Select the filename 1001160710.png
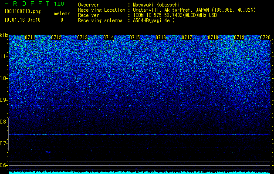Viewport: 274px width, 174px height. pyautogui.click(x=22, y=11)
